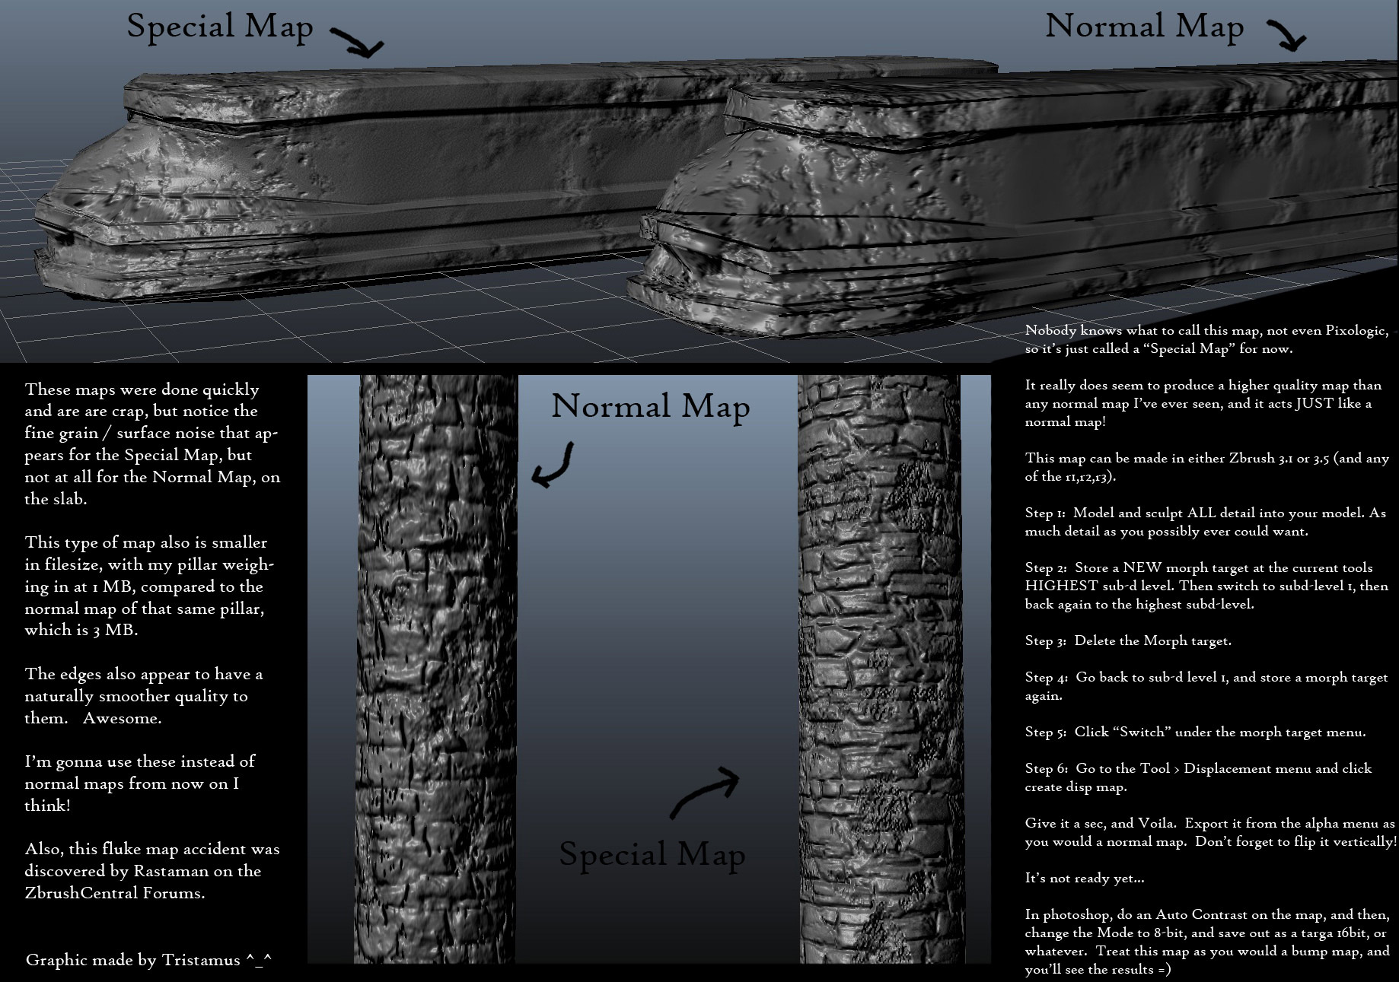The image size is (1399, 982).
Task: Toggle the Special Map label near pillar
Action: [651, 856]
